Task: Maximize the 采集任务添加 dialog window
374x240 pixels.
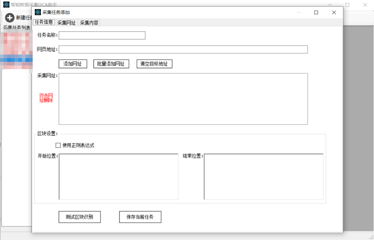Action: tap(316, 12)
